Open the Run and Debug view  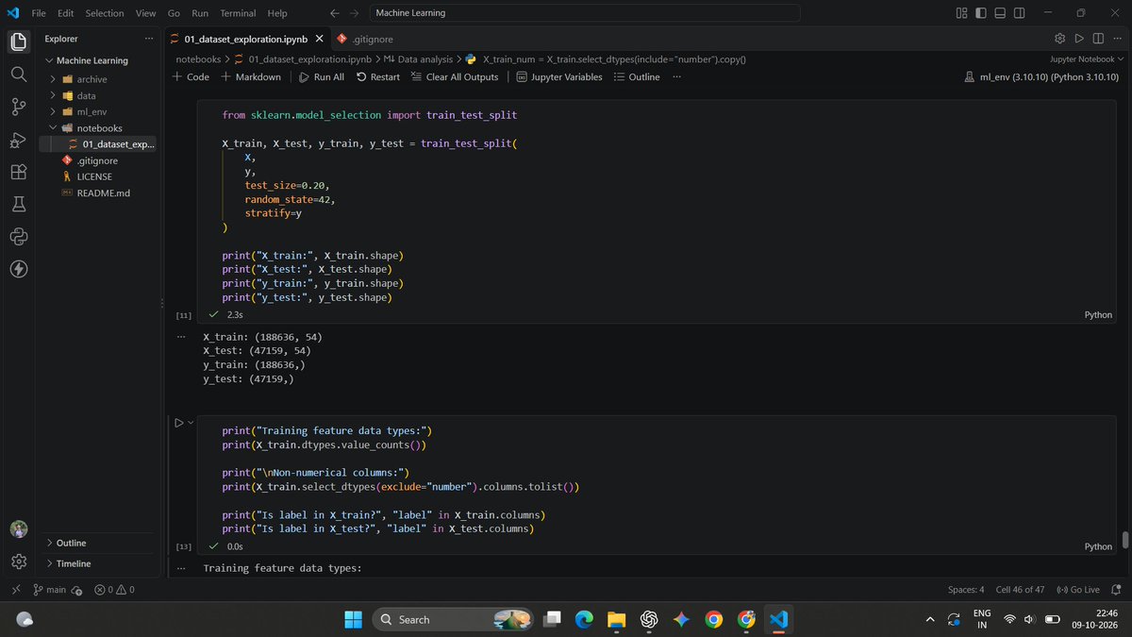(18, 140)
